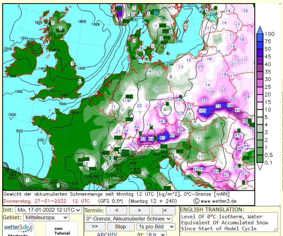Image resolution: width=283 pixels, height=236 pixels.
Task: Jump to first frame with |< button
Action: (164, 211)
